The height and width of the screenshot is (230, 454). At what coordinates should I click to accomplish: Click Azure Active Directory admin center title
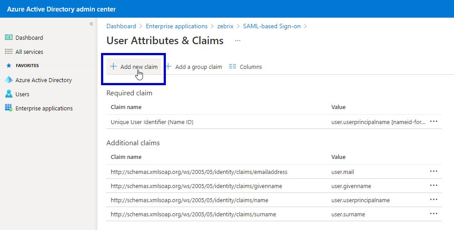(61, 9)
